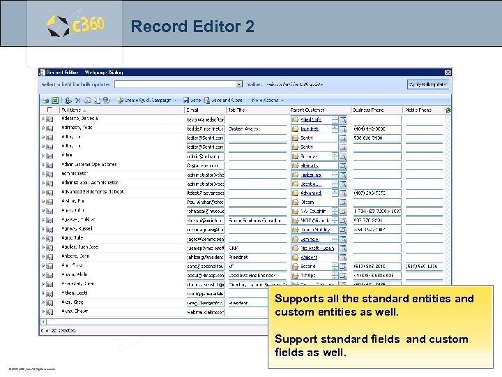Click the Save floppy disk icon

[186, 100]
